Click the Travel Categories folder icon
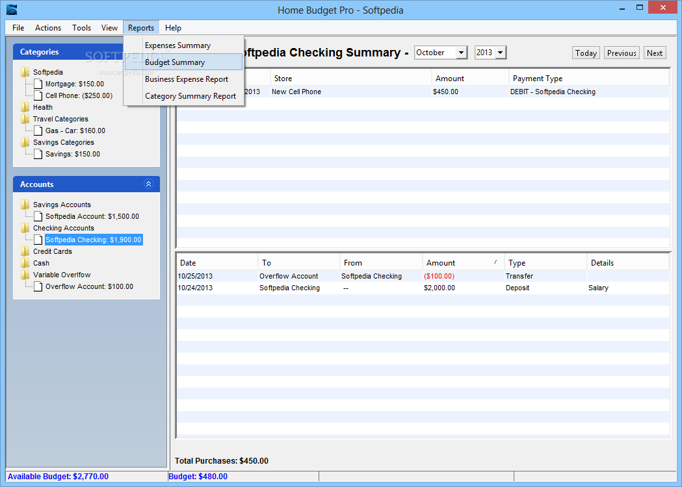682x487 pixels. (25, 119)
